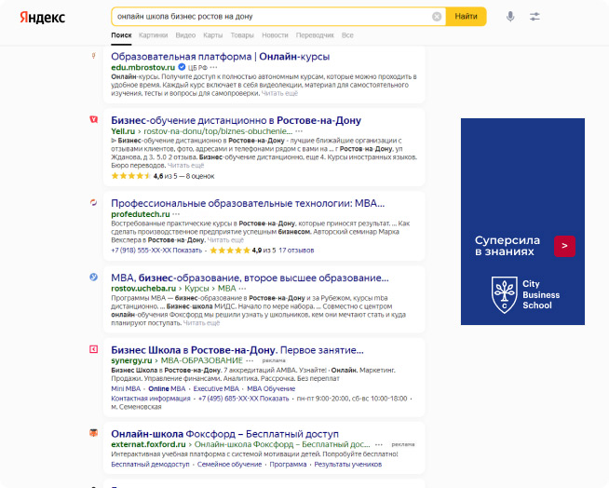Open search settings sliders icon
Screen dimensions: 609x488
pos(535,17)
